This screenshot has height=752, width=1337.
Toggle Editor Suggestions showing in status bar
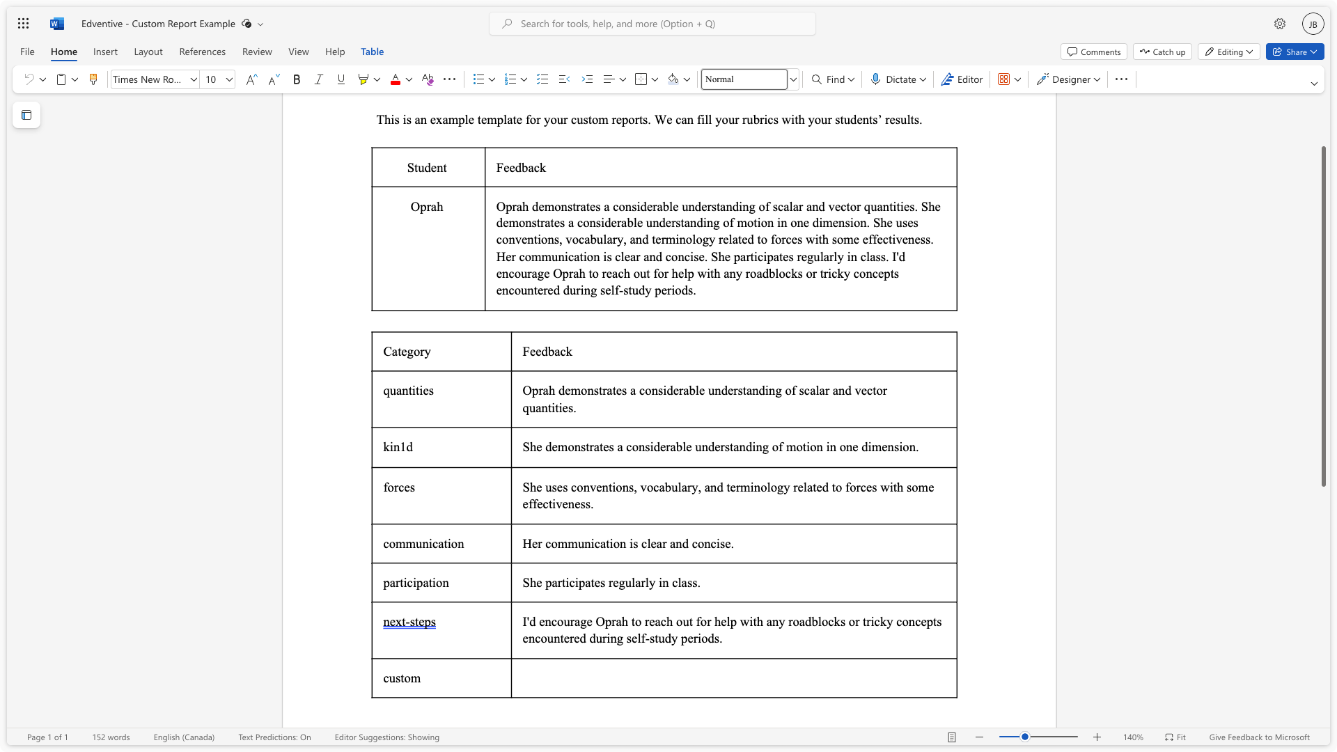[386, 737]
